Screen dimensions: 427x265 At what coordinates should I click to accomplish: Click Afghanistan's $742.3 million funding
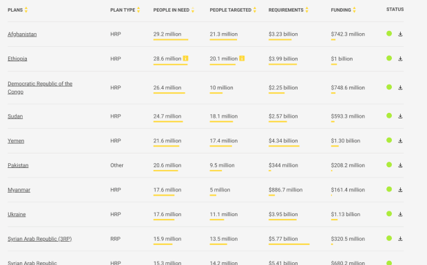click(x=348, y=34)
